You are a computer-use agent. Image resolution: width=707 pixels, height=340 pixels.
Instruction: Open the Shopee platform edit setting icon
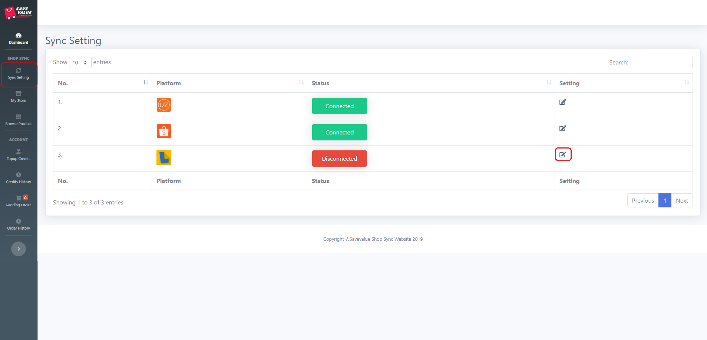click(562, 128)
